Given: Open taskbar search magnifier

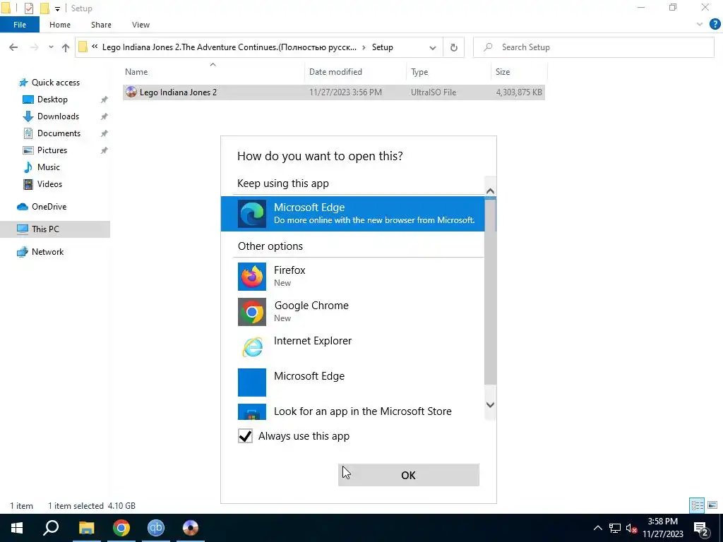Looking at the screenshot, I should point(51,528).
